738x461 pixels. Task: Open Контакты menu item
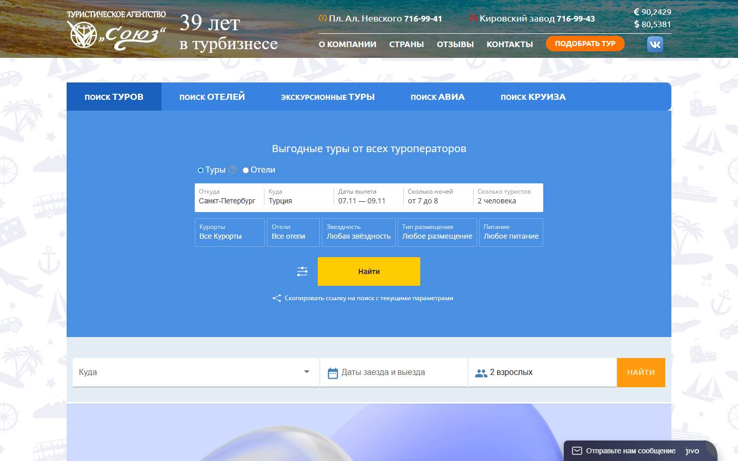509,45
